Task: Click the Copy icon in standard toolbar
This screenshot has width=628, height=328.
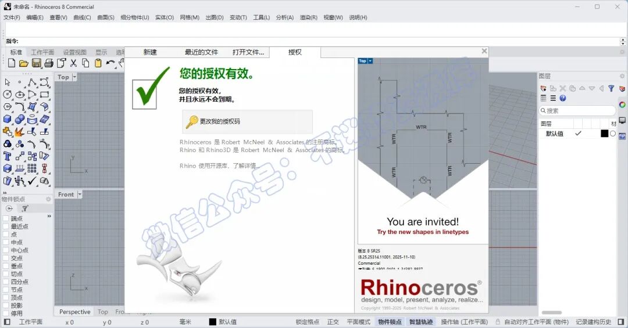Action: coord(85,63)
